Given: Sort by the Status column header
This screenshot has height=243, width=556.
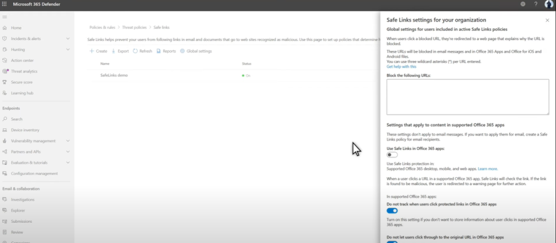Looking at the screenshot, I should 247,64.
